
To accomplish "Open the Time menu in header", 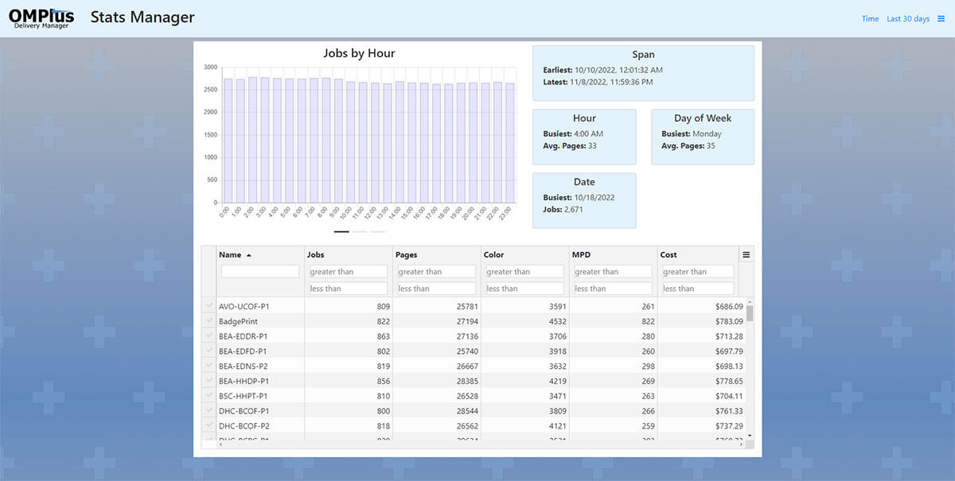I will point(870,19).
